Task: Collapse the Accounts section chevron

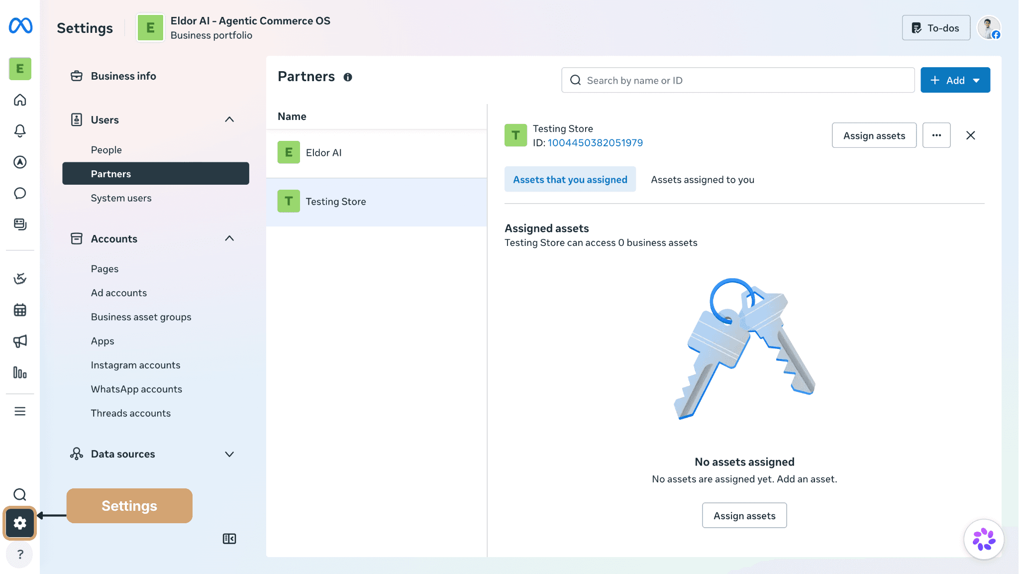Action: pos(229,238)
